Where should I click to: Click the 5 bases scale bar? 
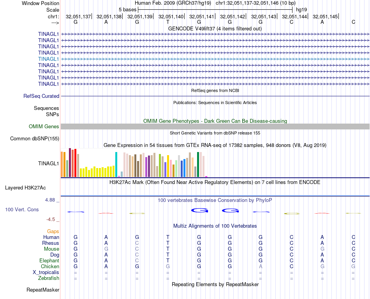point(215,10)
